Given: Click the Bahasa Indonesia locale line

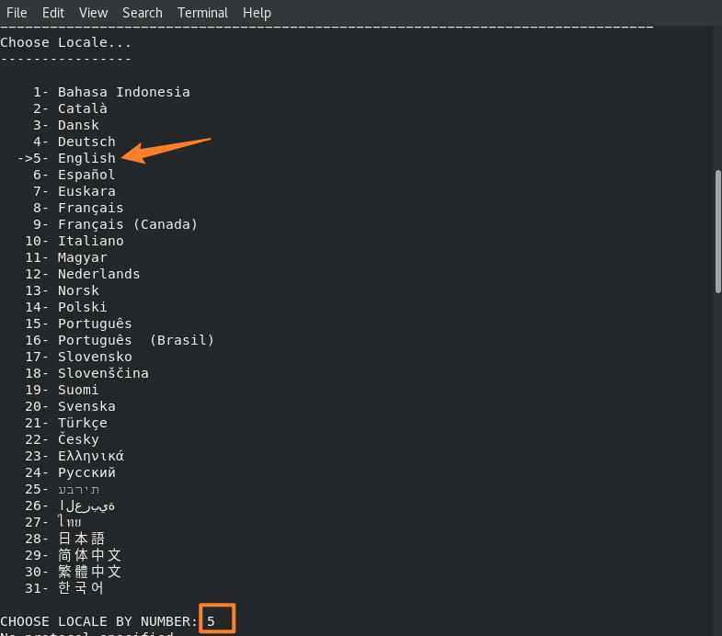Looking at the screenshot, I should 123,92.
